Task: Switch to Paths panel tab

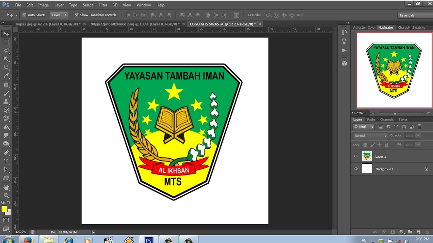Action: [371, 119]
